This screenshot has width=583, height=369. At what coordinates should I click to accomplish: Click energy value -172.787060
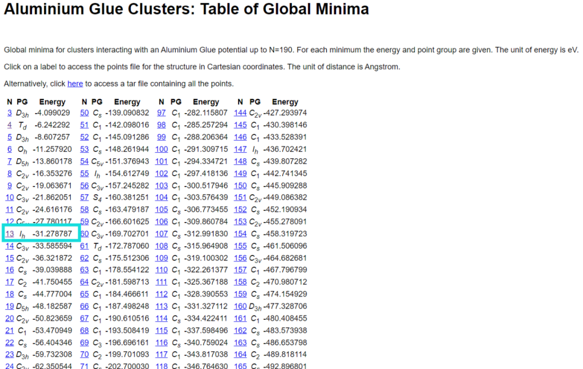(127, 246)
